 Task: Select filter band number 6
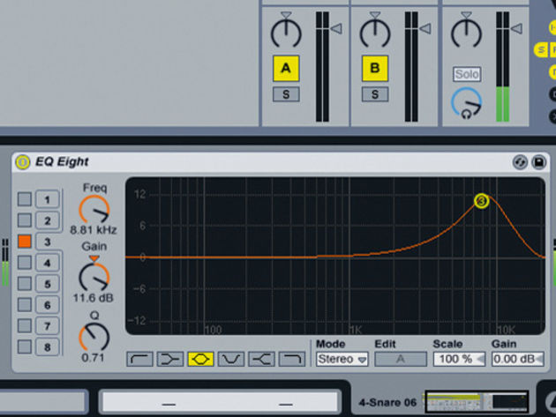(x=47, y=305)
